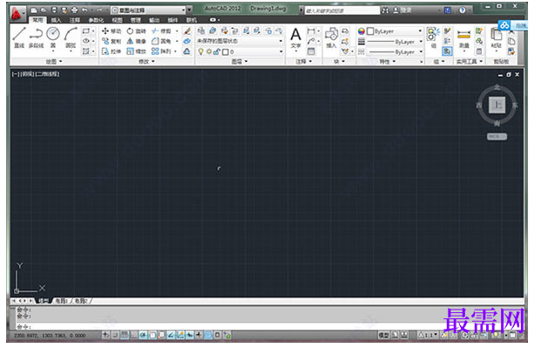Screen dimensions: 541x348
Task: Select the Mirror (镜像) tool
Action: 136,41
